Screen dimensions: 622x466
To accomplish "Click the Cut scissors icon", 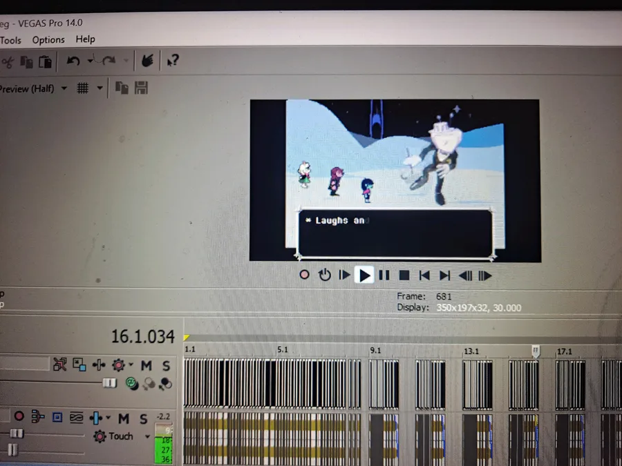I will click(7, 62).
